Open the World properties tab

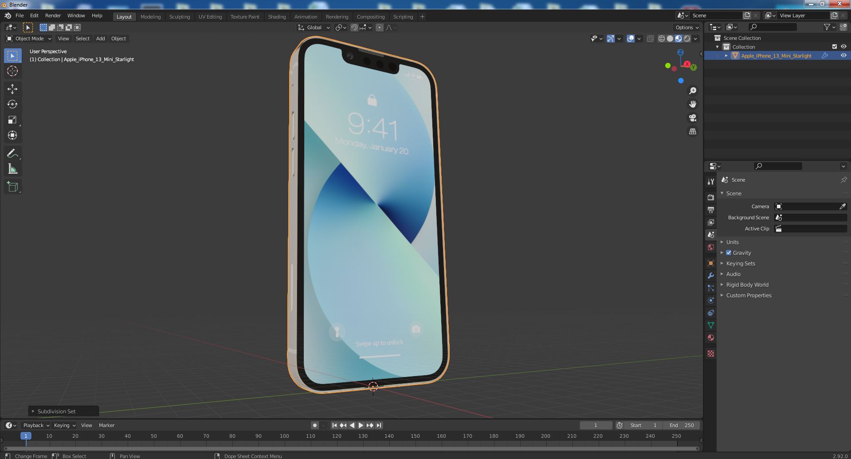point(711,247)
